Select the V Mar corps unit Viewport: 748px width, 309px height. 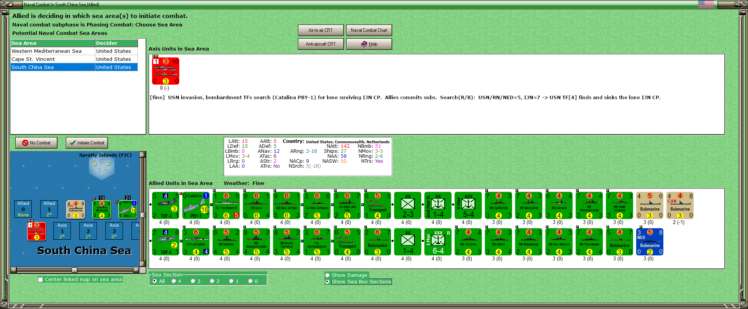pos(468,205)
